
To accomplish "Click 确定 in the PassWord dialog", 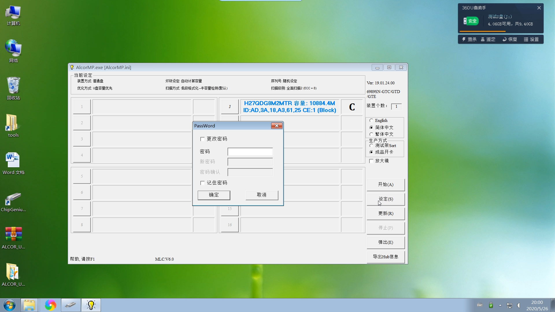I will [x=214, y=195].
